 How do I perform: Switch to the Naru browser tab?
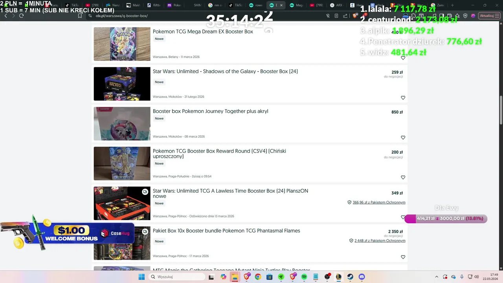pyautogui.click(x=114, y=5)
